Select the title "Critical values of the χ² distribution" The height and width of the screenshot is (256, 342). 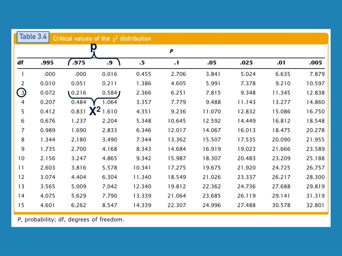[102, 39]
